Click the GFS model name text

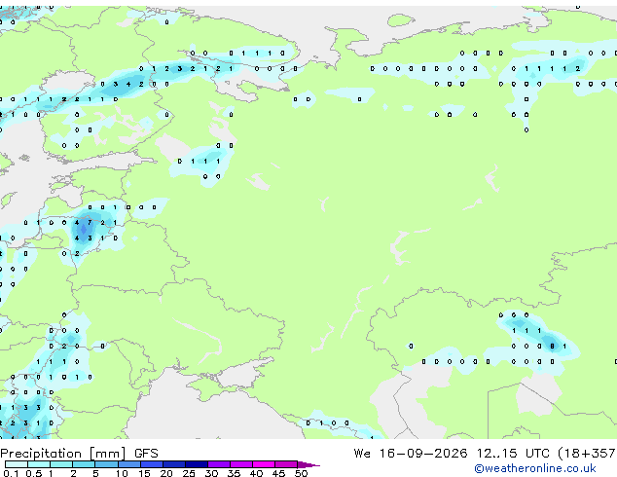coord(146,454)
